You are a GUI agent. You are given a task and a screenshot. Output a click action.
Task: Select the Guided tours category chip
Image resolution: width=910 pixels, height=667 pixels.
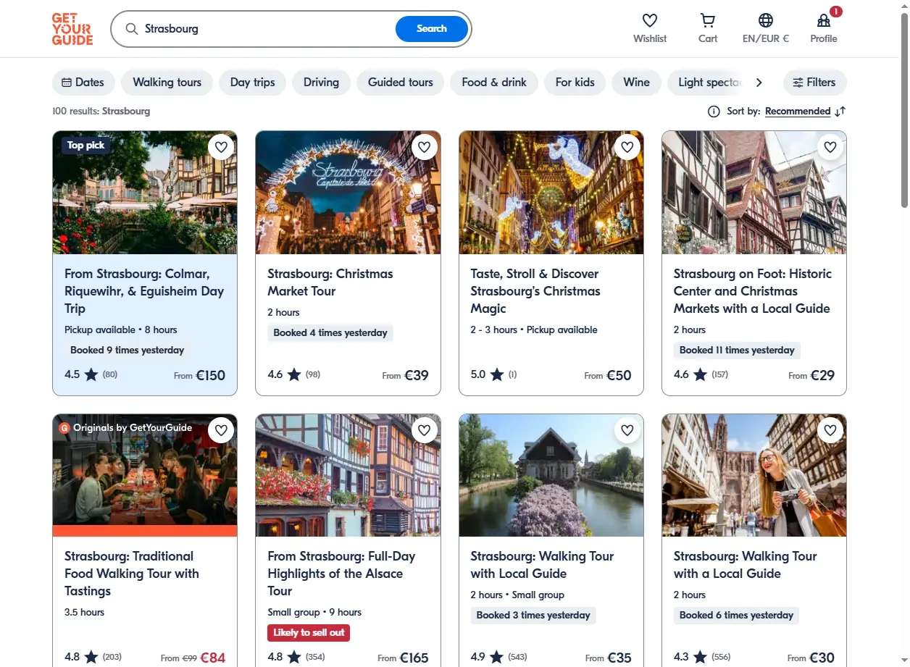(x=401, y=83)
